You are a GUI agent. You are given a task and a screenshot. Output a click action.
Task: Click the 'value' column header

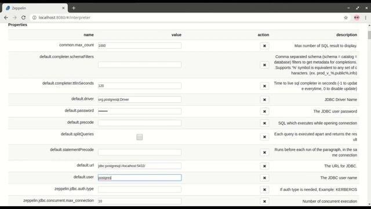(176, 35)
